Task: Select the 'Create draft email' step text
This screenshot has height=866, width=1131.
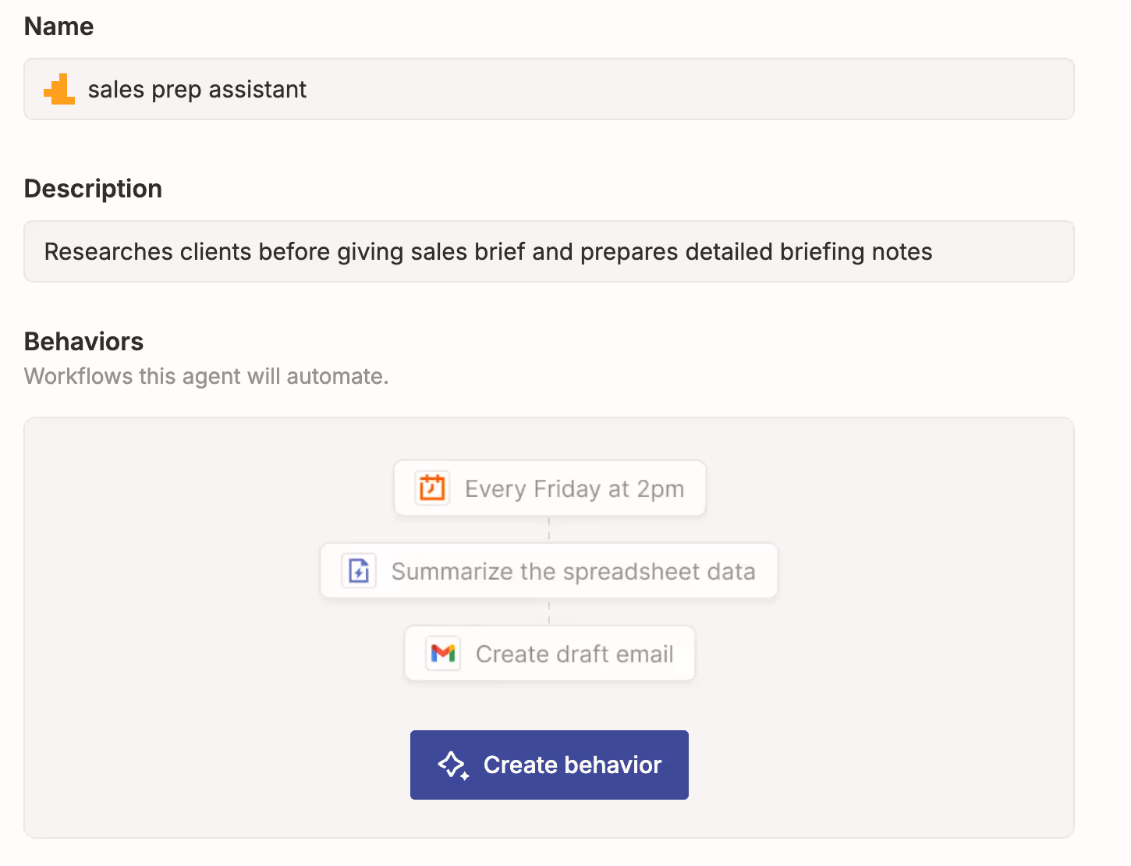Action: 575,654
